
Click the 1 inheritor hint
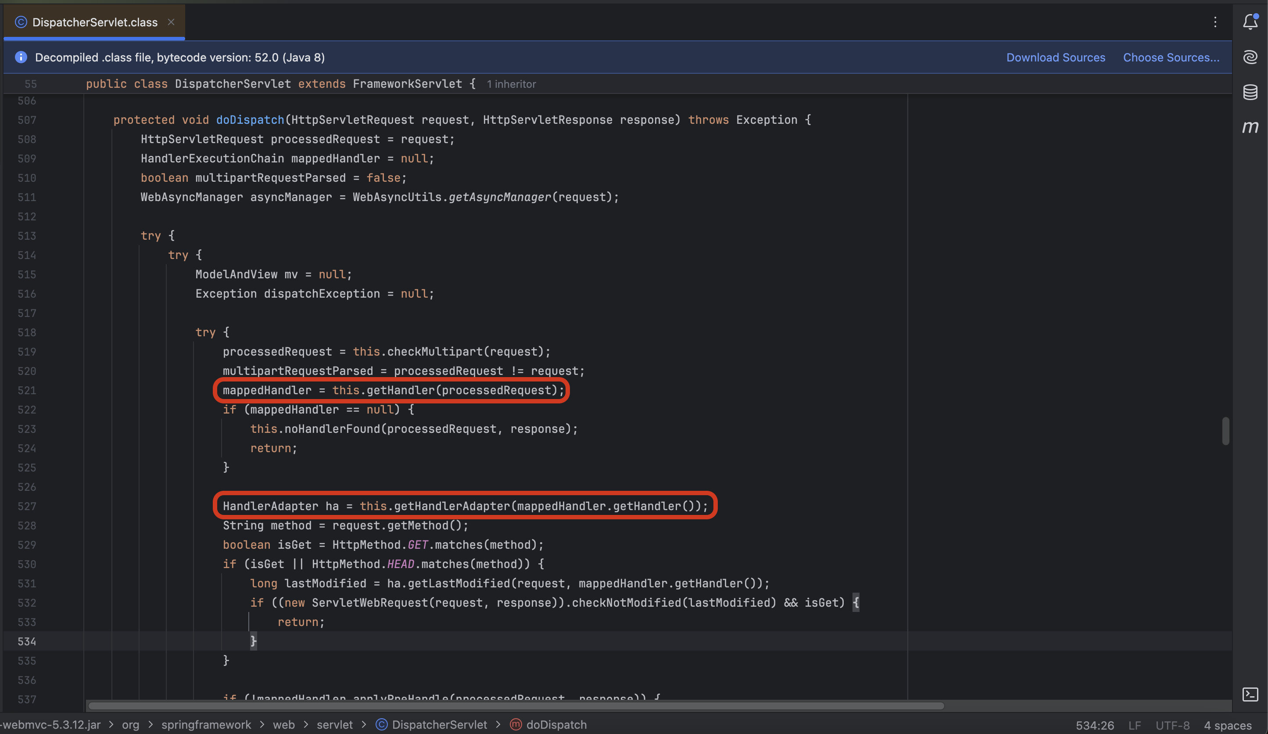click(x=511, y=84)
